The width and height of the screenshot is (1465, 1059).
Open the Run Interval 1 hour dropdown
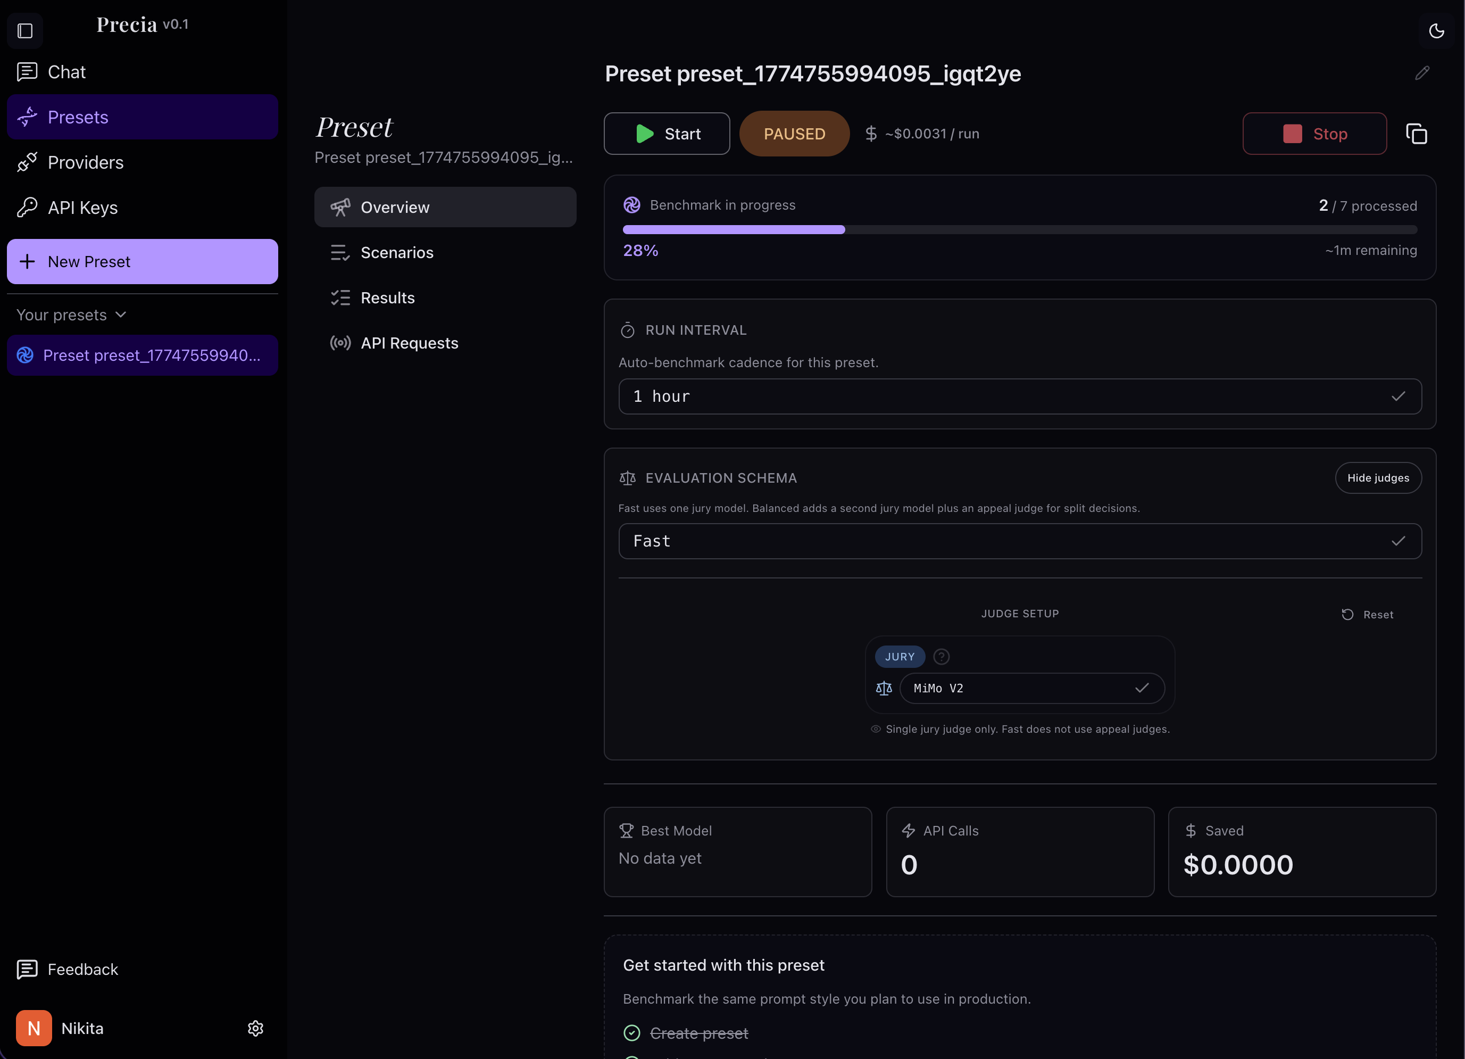(1019, 396)
